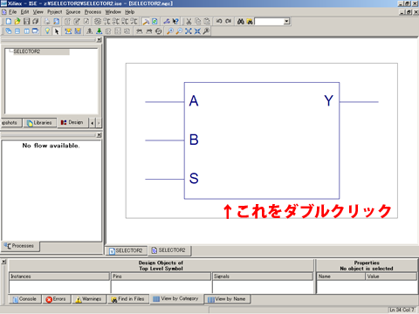Switch to the Libraries tab
419x314 pixels.
coord(39,123)
